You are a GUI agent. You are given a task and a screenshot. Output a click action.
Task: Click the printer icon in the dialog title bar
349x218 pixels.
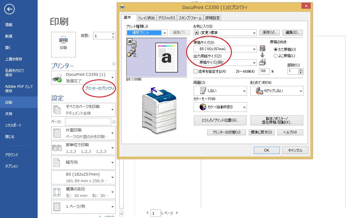coord(122,7)
